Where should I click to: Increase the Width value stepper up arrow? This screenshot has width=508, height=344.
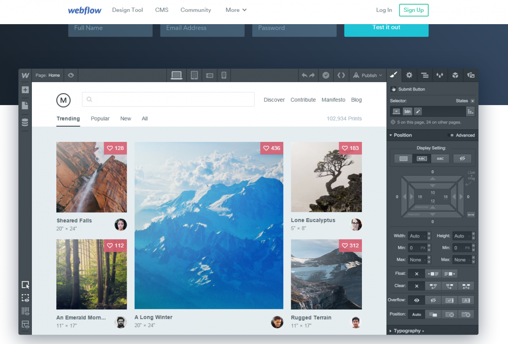tap(429, 234)
